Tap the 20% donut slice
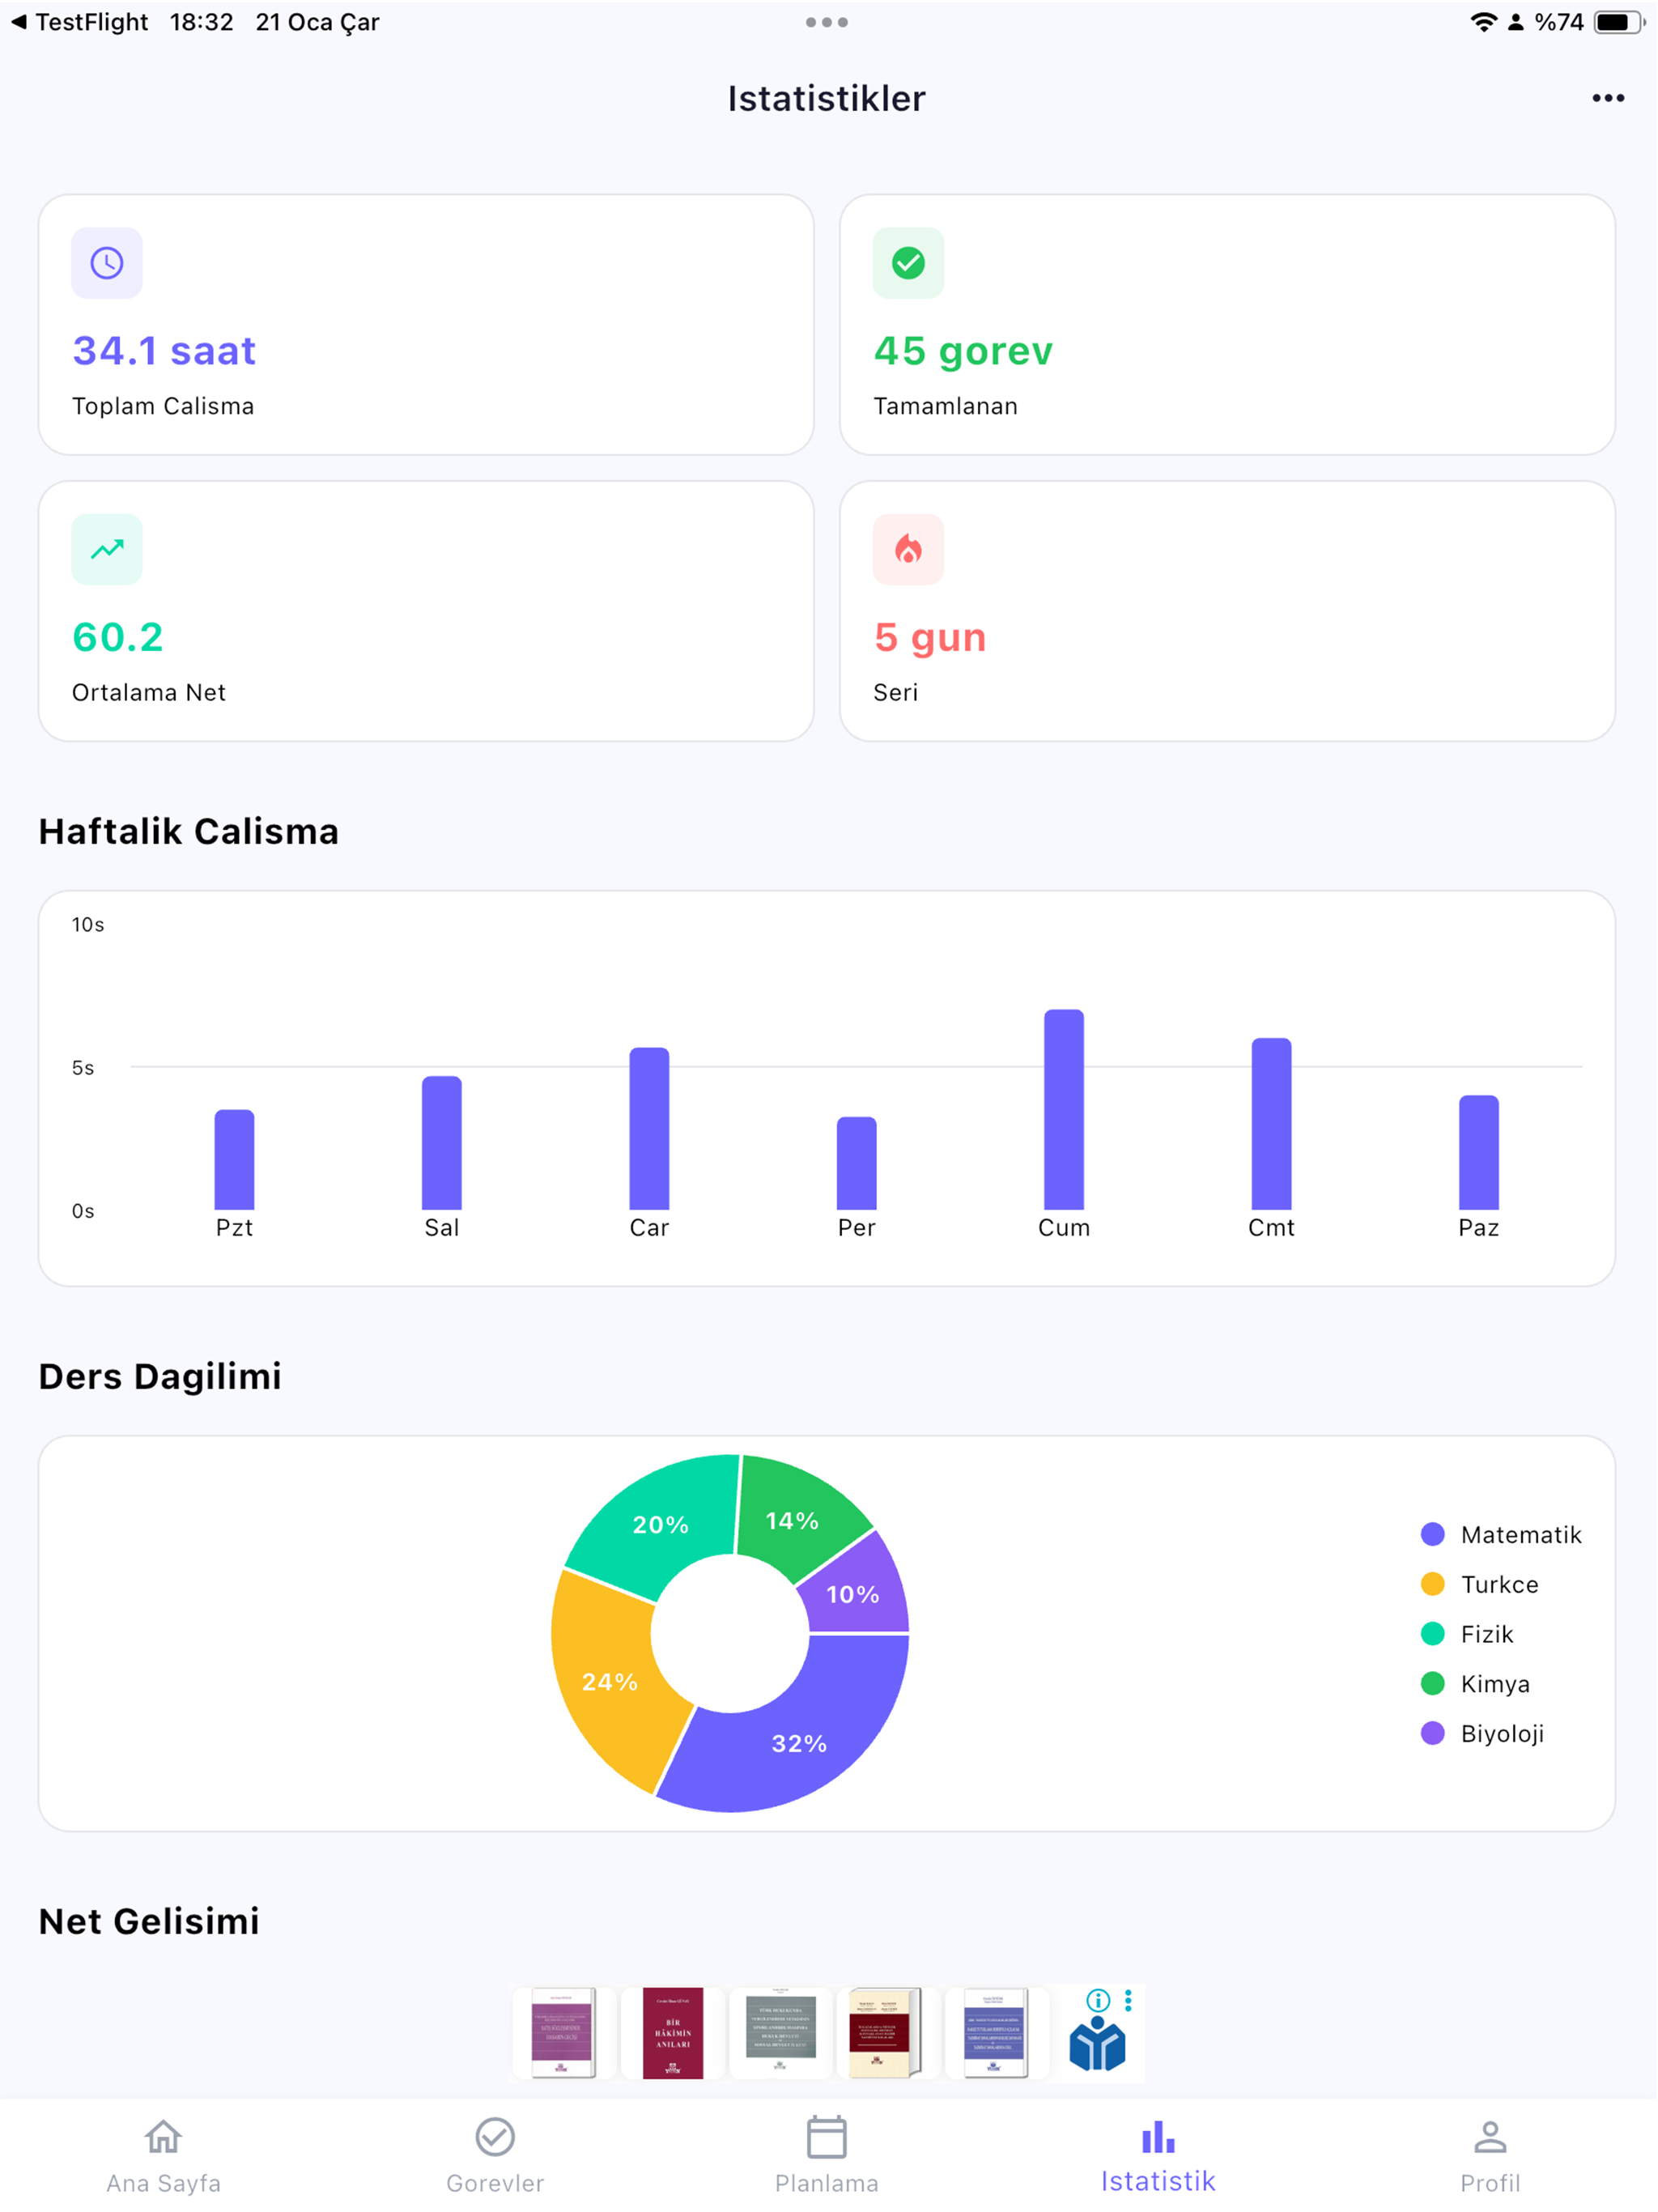 point(660,1525)
